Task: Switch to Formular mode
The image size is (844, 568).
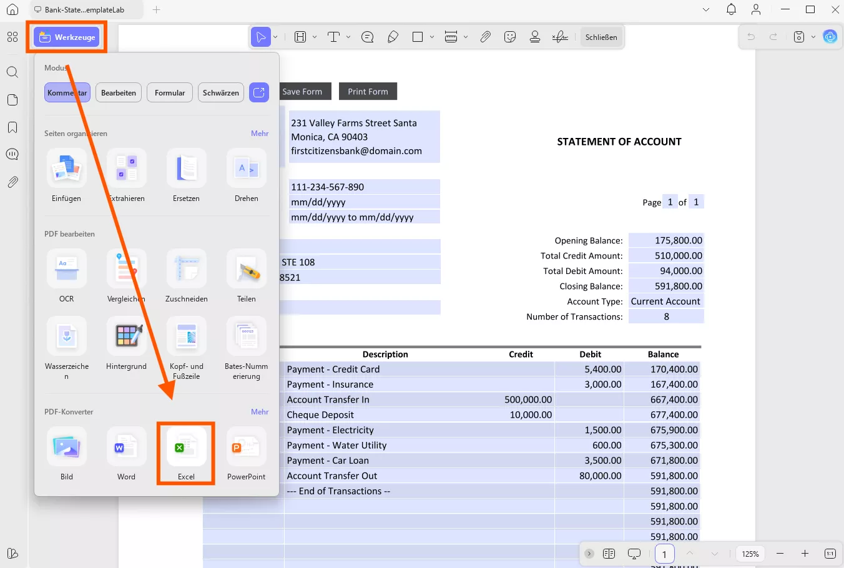Action: pyautogui.click(x=169, y=92)
